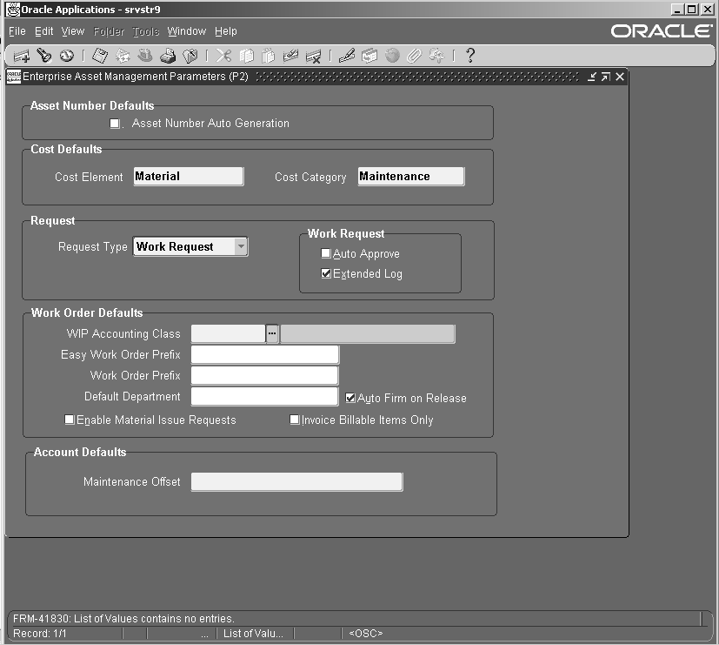Screen dimensions: 719x645
Task: Enable Asset Number Auto Generation checkbox
Action: coord(115,124)
